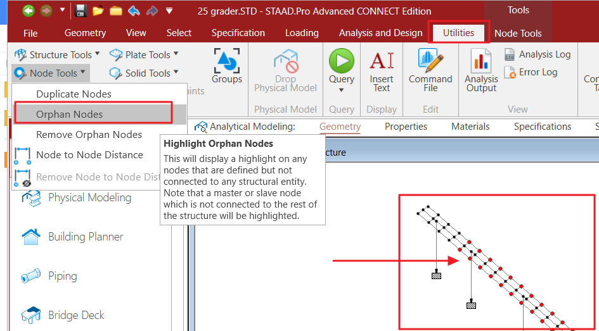Collapse the Node Tools dropdown button
This screenshot has height=331, width=599.
click(x=51, y=73)
